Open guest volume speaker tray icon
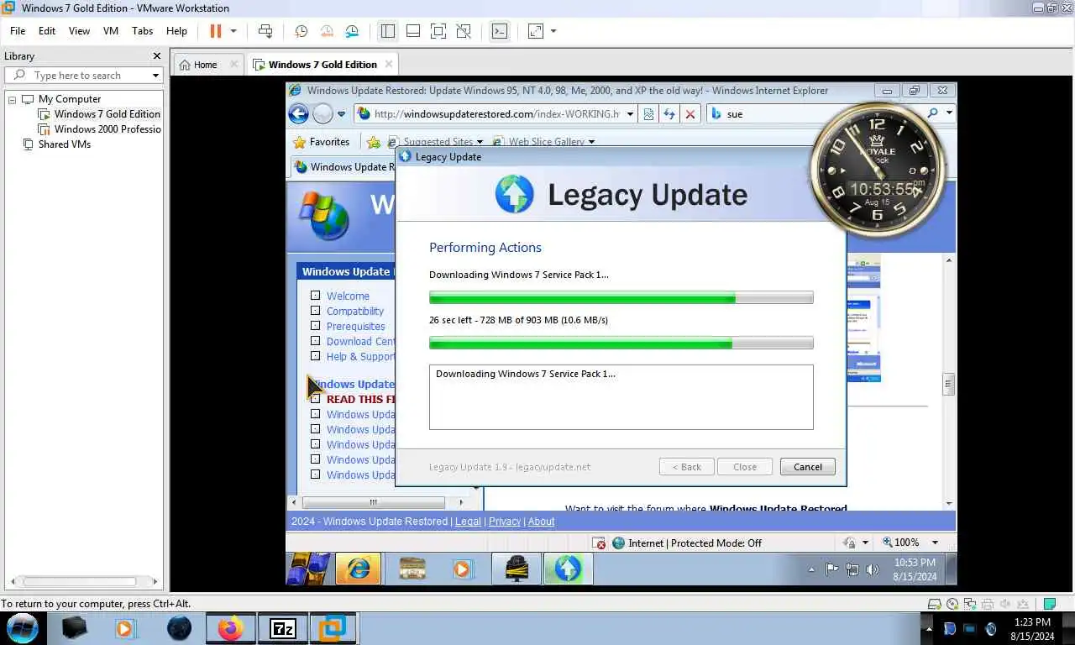 (873, 569)
